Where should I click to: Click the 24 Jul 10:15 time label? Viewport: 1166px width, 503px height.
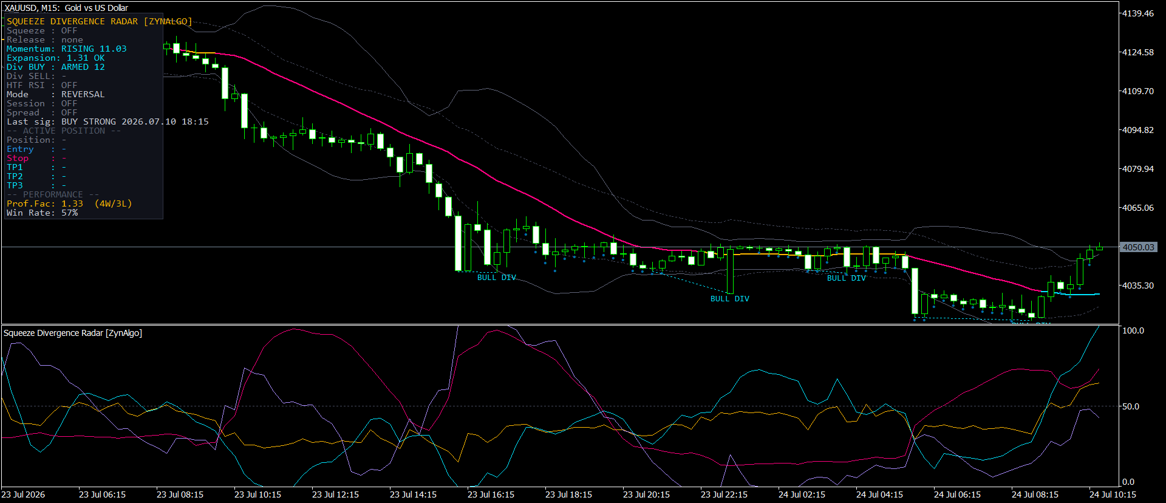pos(1113,494)
